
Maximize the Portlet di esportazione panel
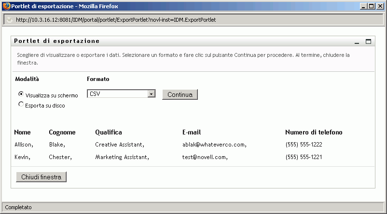click(x=368, y=41)
